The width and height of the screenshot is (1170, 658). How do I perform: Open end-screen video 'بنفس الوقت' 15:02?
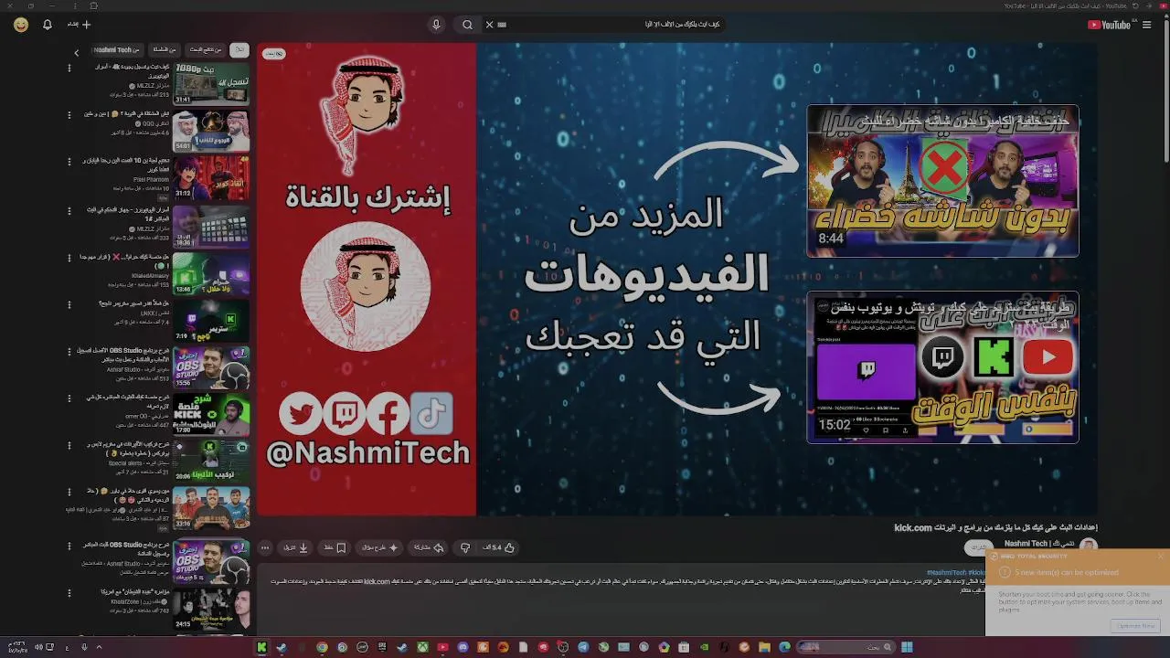click(x=942, y=367)
